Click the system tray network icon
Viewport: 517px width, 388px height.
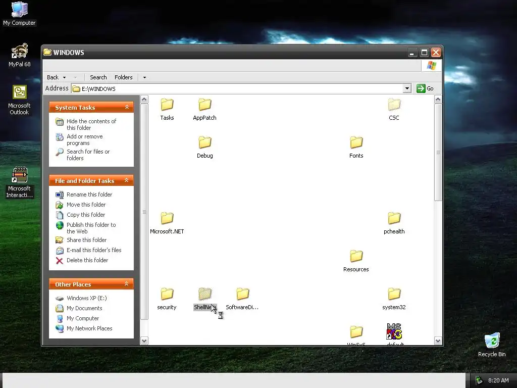(479, 380)
